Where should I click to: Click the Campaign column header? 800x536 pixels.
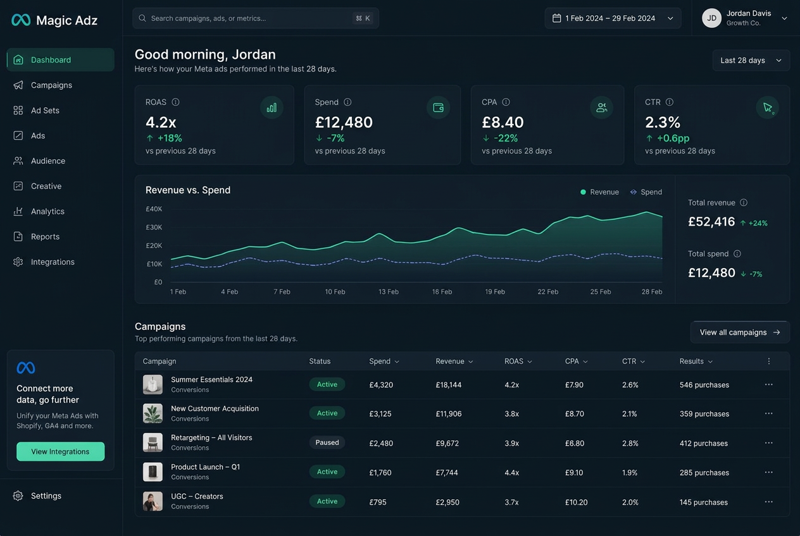pyautogui.click(x=159, y=362)
